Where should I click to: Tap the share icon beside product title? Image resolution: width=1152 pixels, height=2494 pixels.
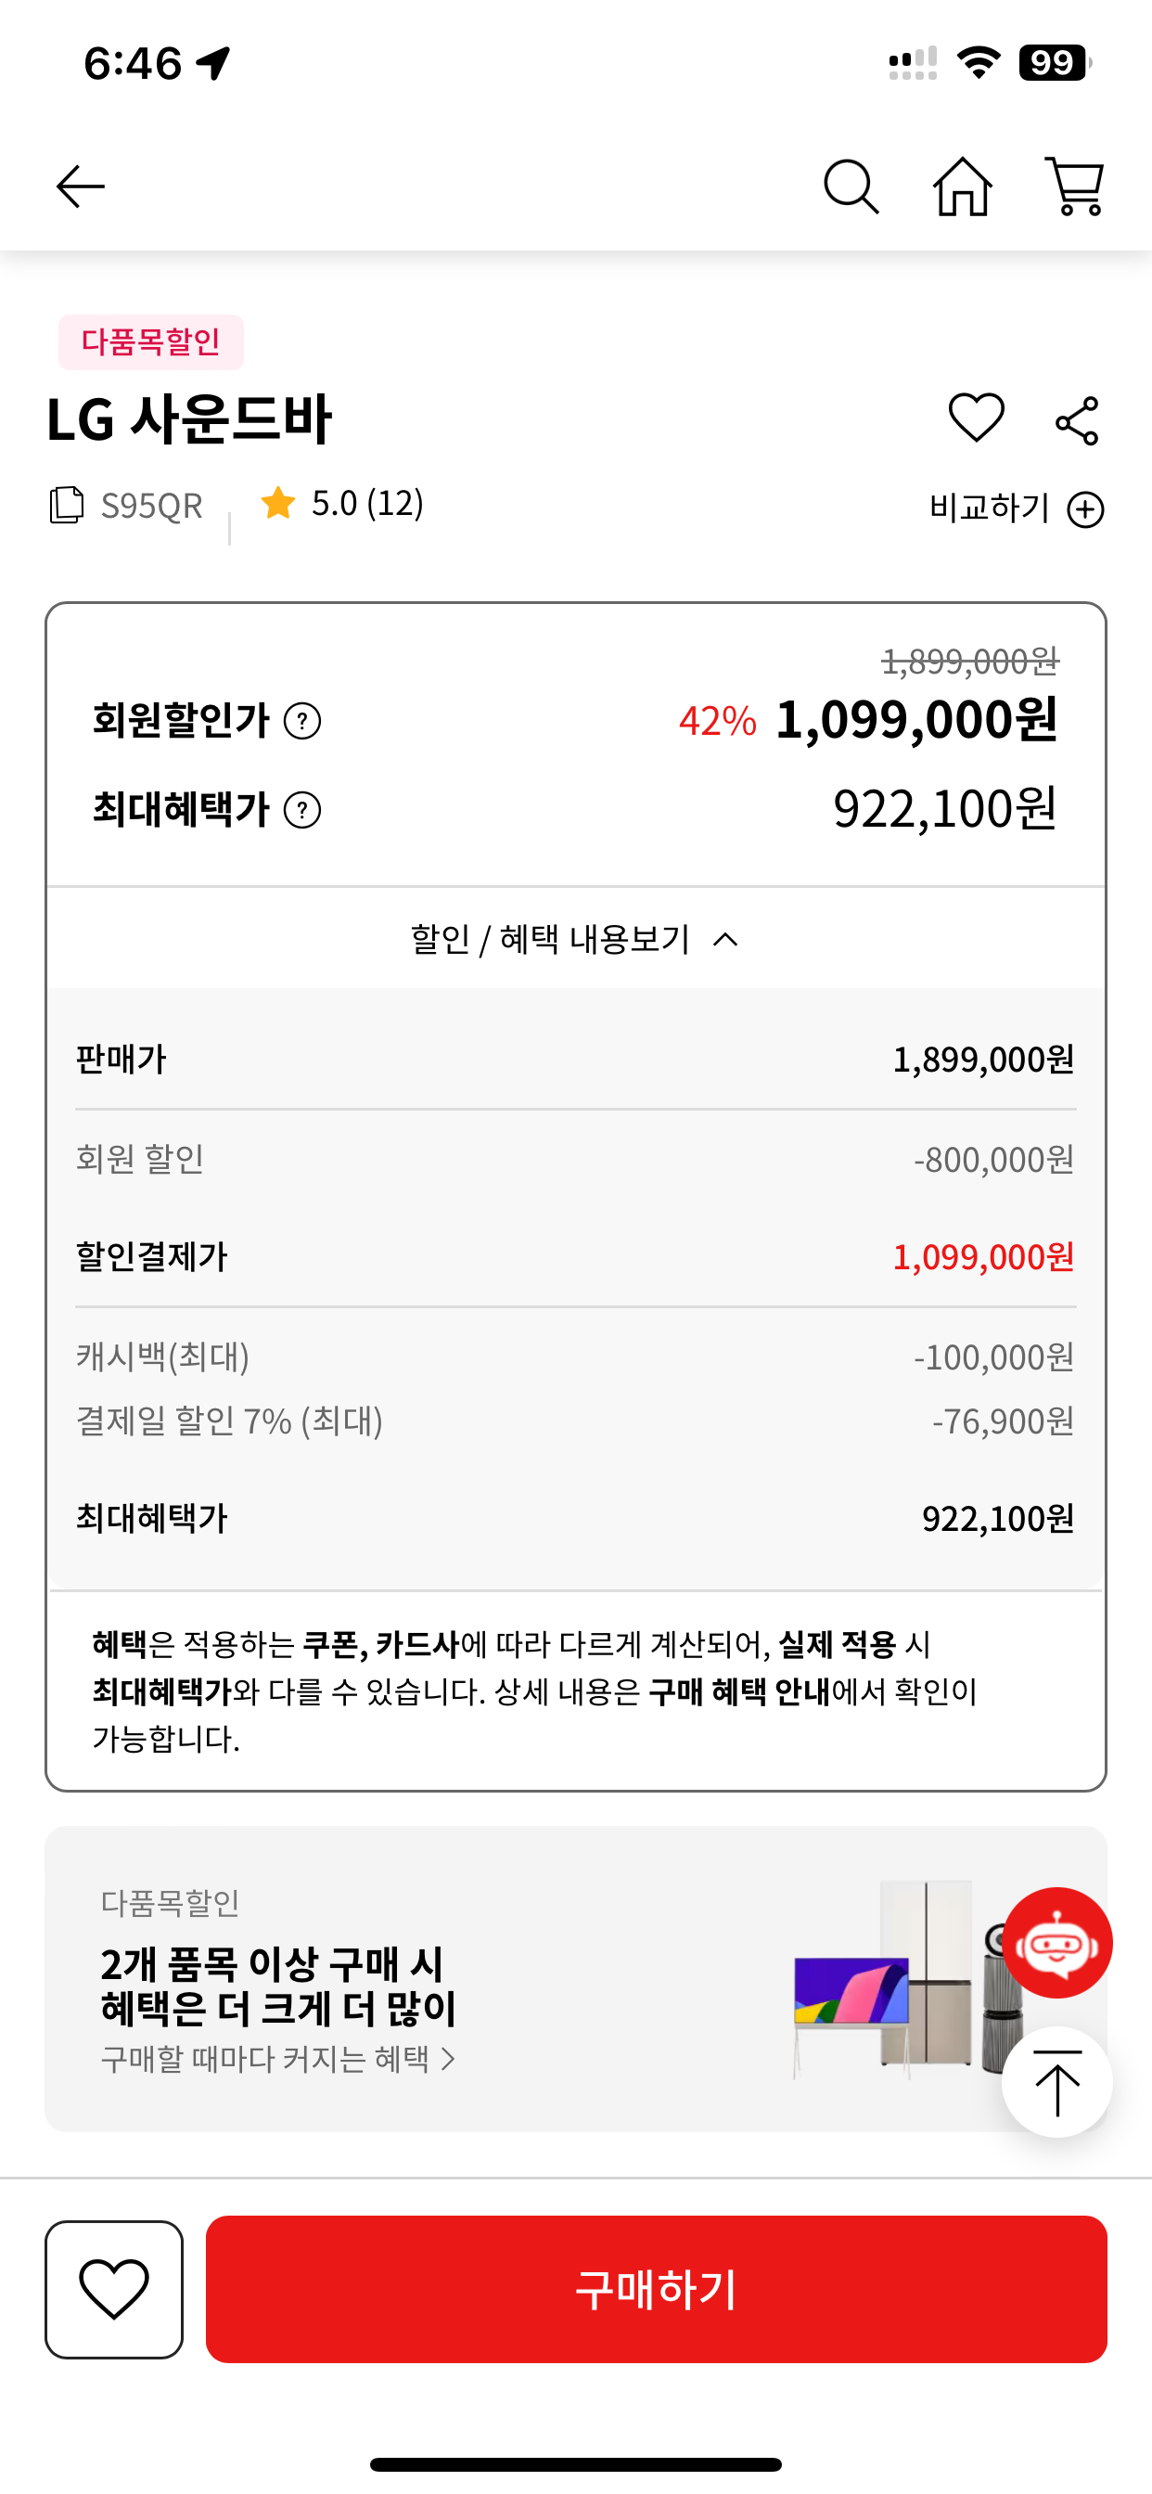[x=1077, y=421]
